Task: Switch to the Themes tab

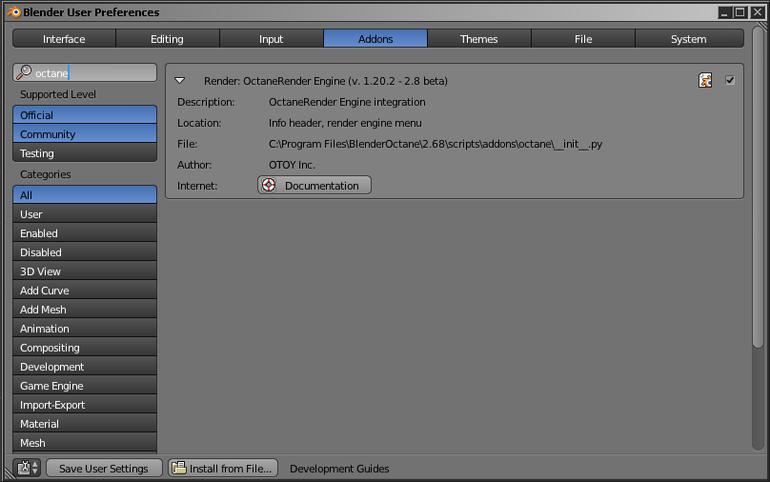Action: coord(478,39)
